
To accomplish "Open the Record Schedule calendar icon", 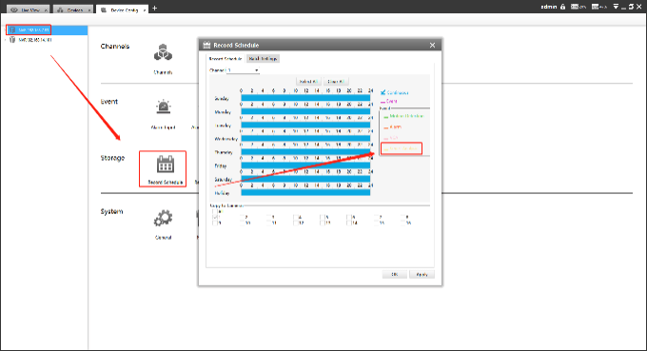I will pyautogui.click(x=165, y=164).
